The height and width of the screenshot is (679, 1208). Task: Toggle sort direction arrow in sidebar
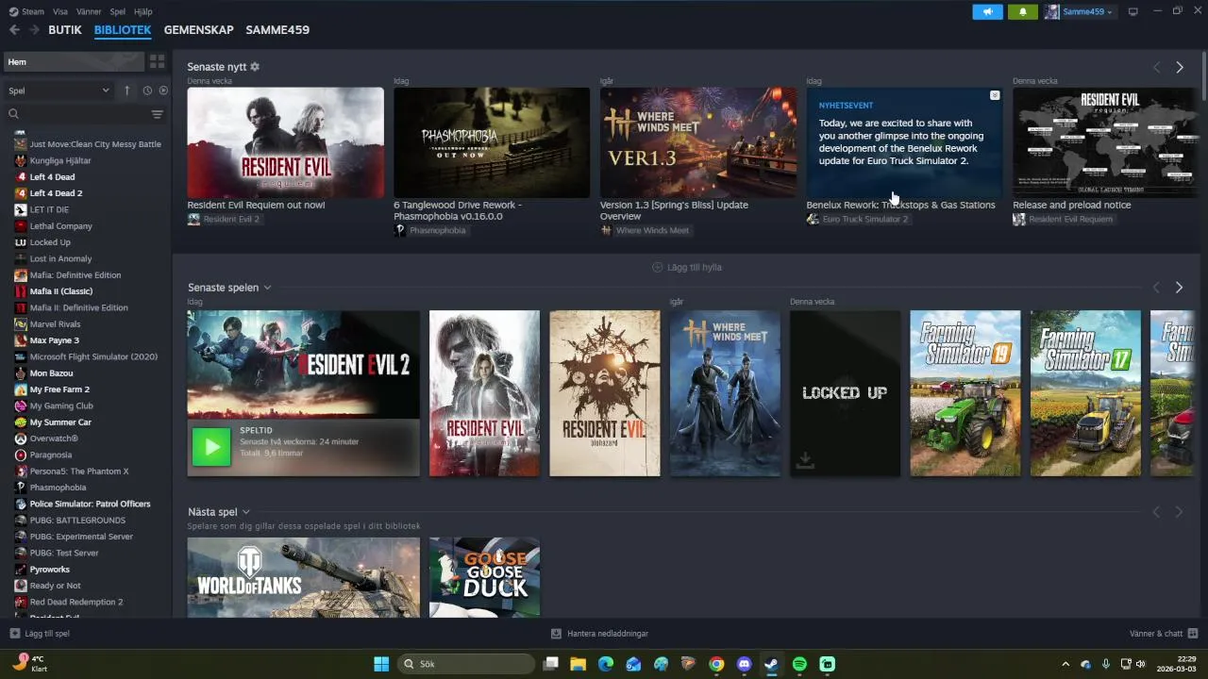pos(127,91)
